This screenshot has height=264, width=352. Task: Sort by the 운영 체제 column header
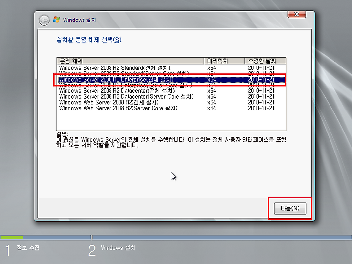coord(131,61)
